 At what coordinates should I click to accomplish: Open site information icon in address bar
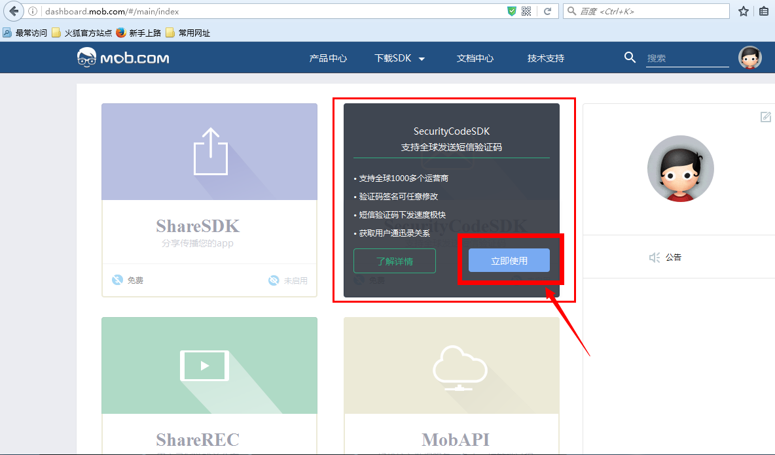[x=33, y=11]
